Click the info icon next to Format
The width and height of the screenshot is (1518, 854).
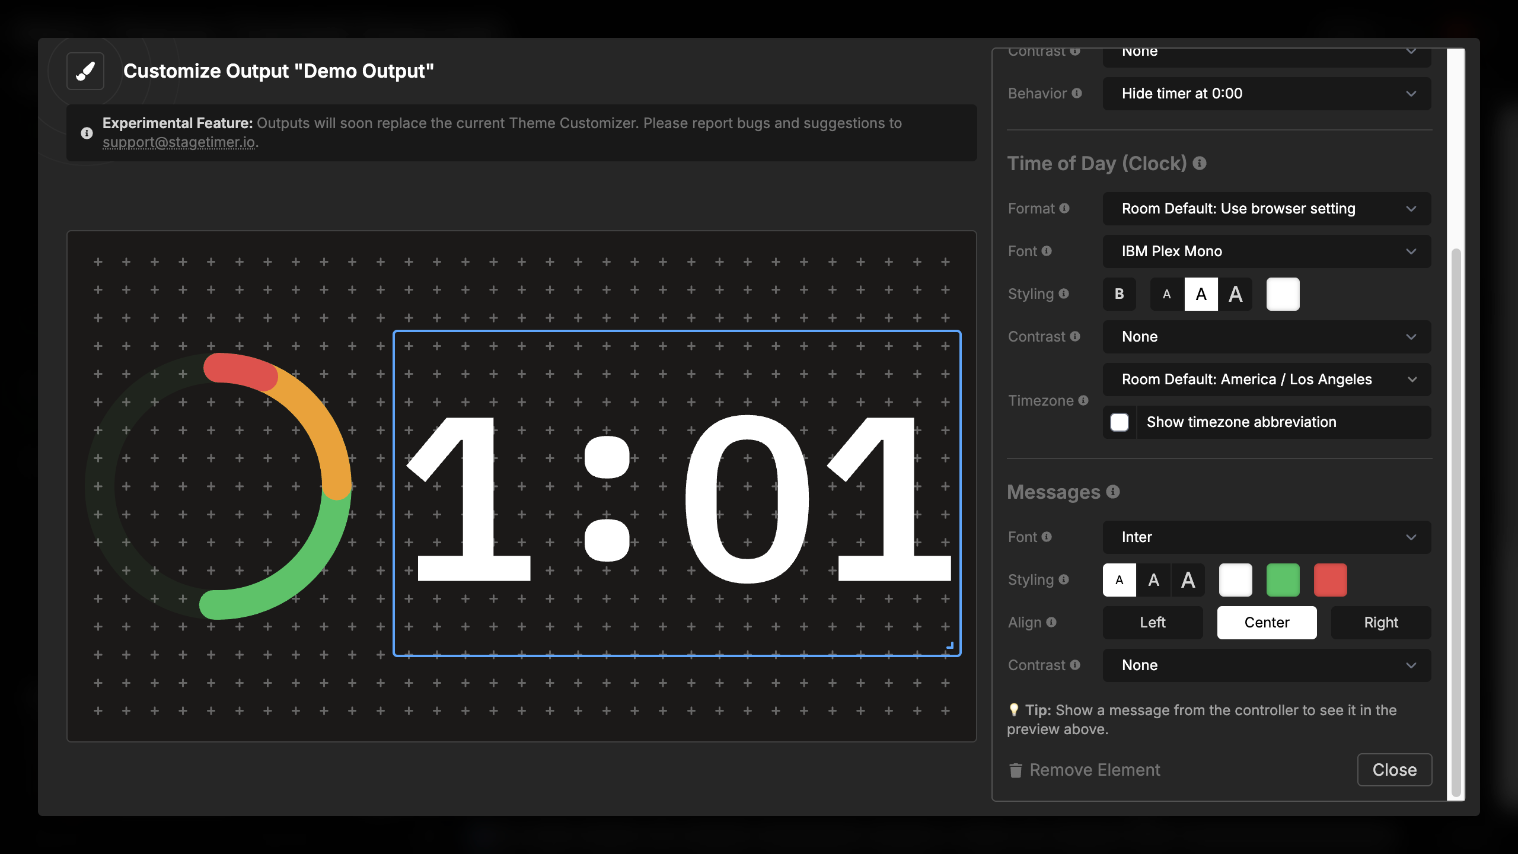coord(1064,208)
